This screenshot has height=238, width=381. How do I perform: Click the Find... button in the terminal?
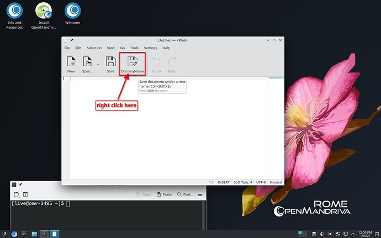(x=185, y=194)
